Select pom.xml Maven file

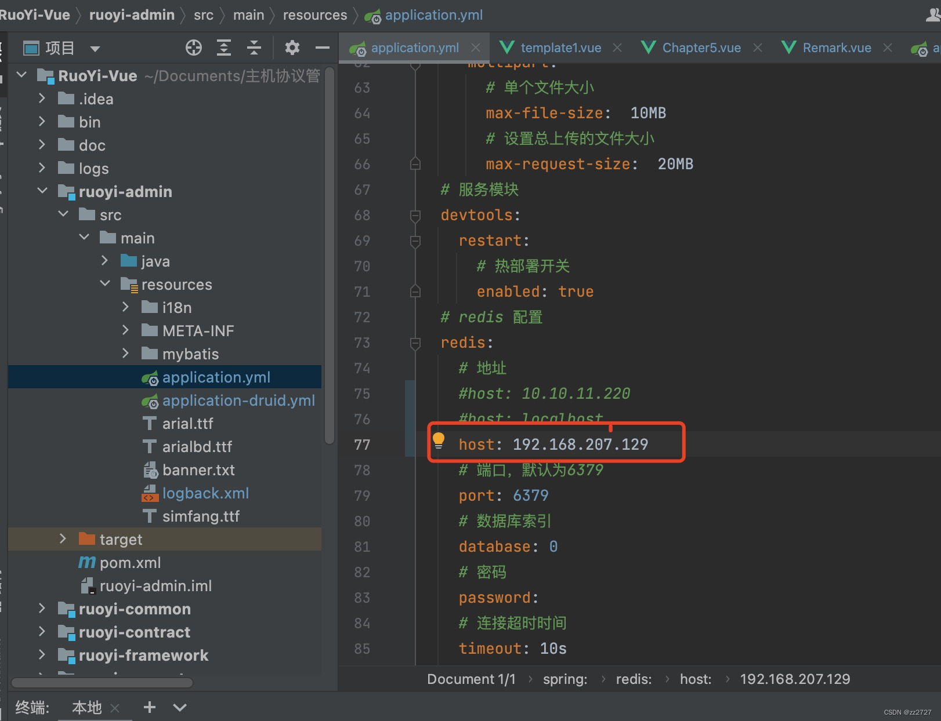point(165,562)
